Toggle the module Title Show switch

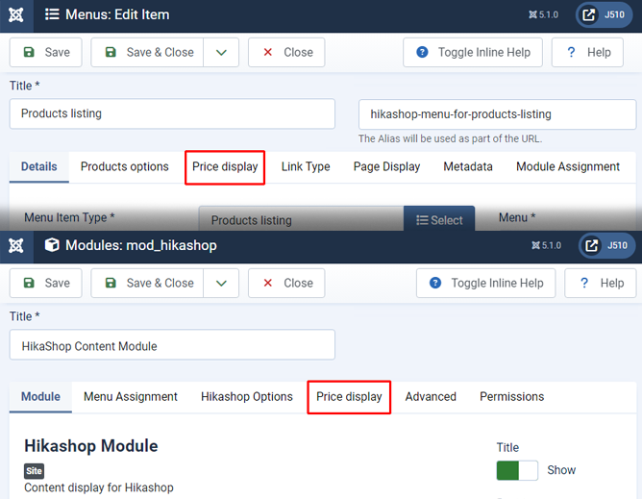pos(517,470)
